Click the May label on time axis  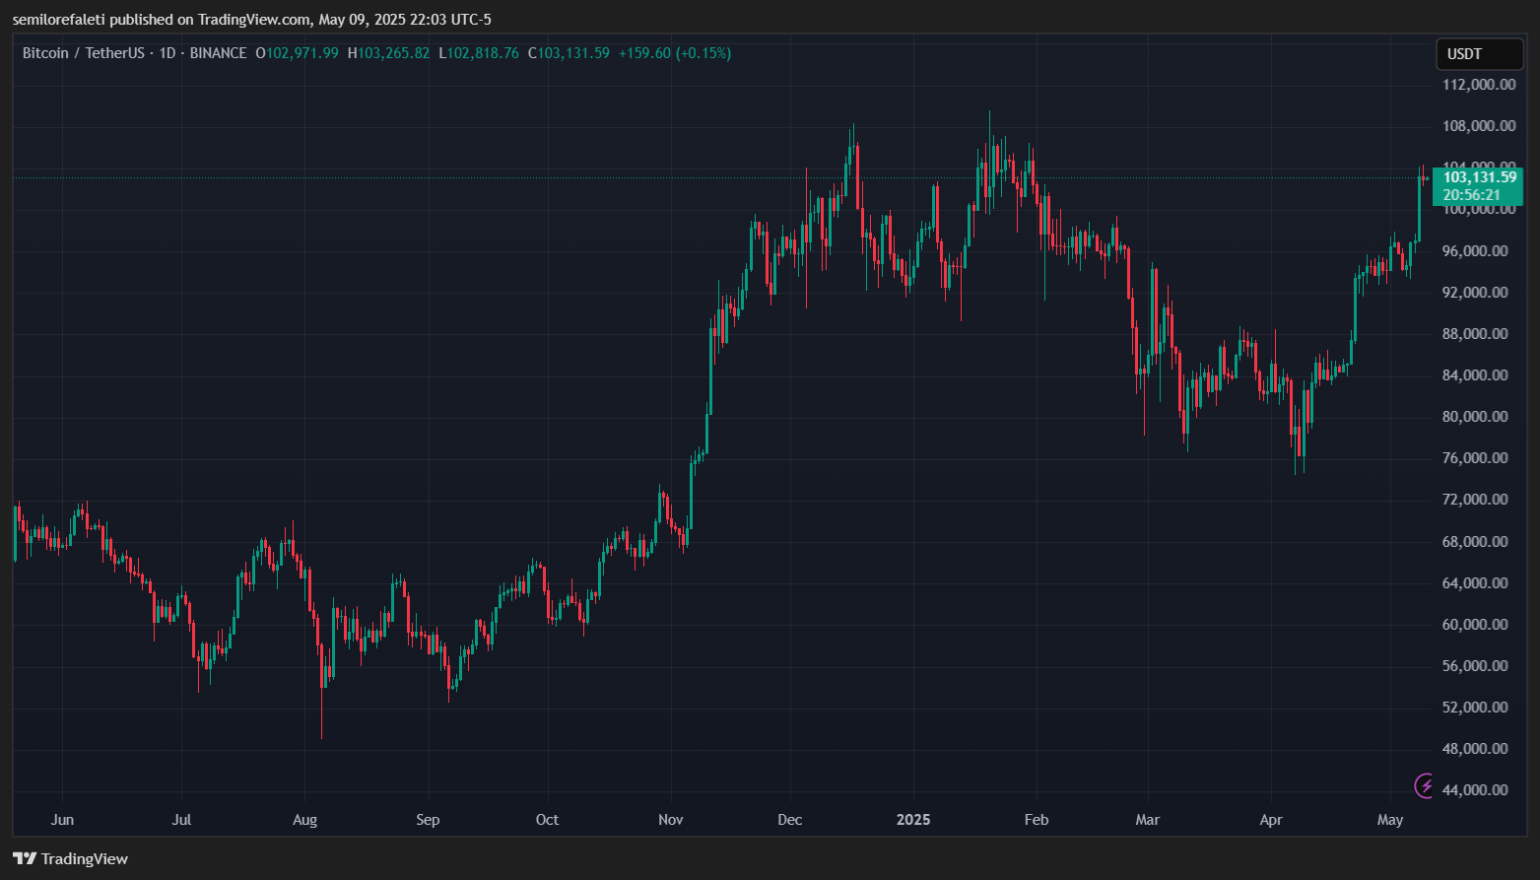click(x=1389, y=820)
